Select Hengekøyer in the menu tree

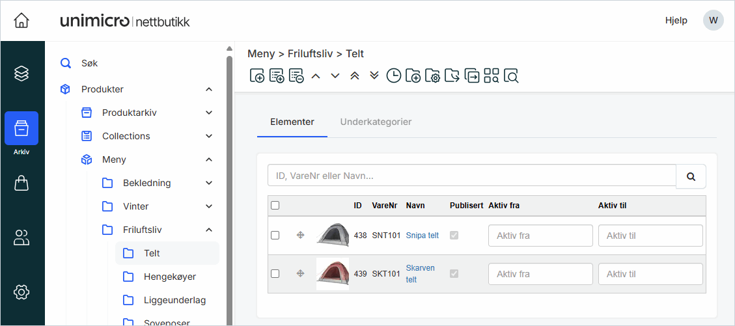tap(169, 277)
